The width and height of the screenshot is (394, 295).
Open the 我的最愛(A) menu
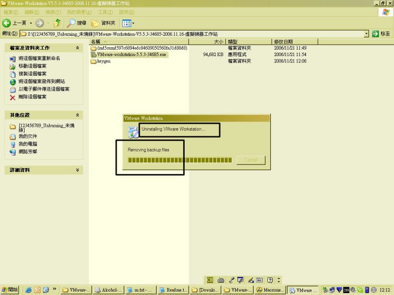79,12
